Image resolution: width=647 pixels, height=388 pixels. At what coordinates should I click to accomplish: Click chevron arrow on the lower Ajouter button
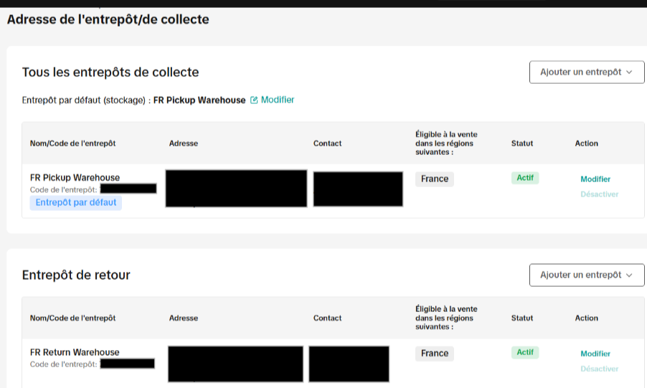point(629,275)
